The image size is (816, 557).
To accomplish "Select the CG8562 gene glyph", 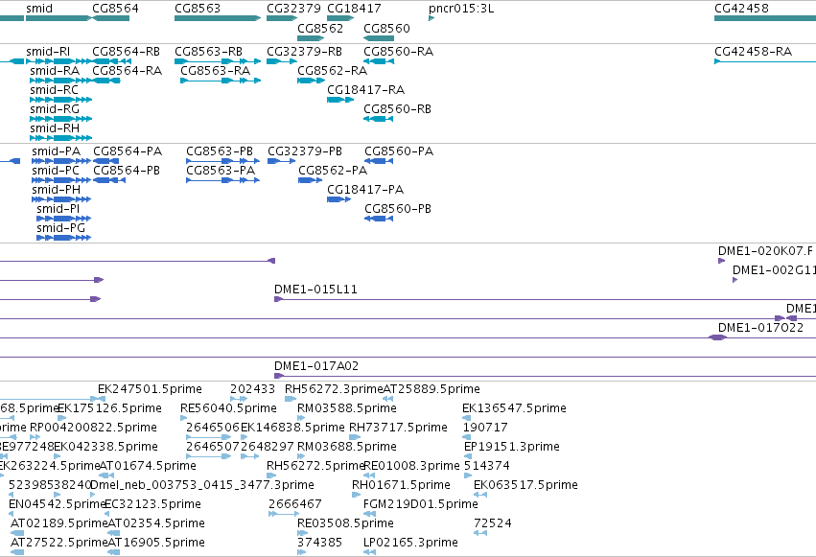I will point(311,38).
